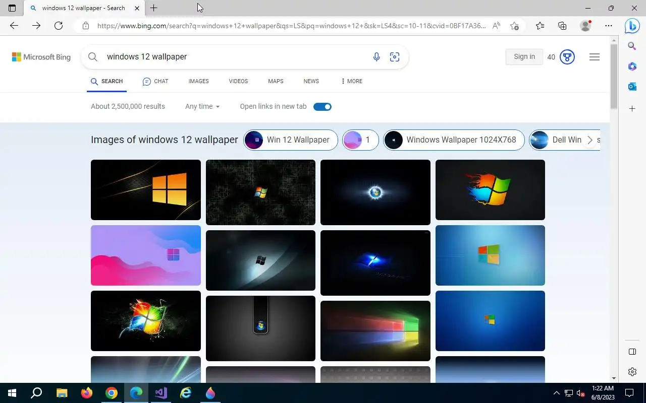
Task: Click the Sign in button
Action: 524,57
